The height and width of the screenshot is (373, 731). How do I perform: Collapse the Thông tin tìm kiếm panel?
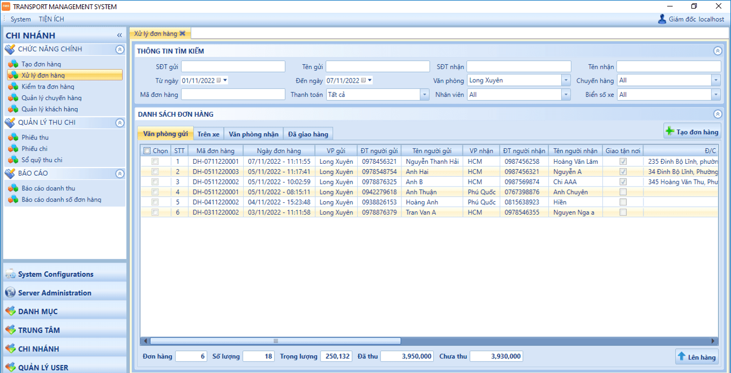(x=717, y=51)
